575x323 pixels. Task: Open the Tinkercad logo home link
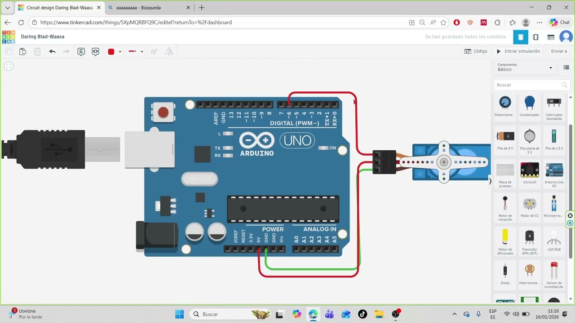[9, 37]
